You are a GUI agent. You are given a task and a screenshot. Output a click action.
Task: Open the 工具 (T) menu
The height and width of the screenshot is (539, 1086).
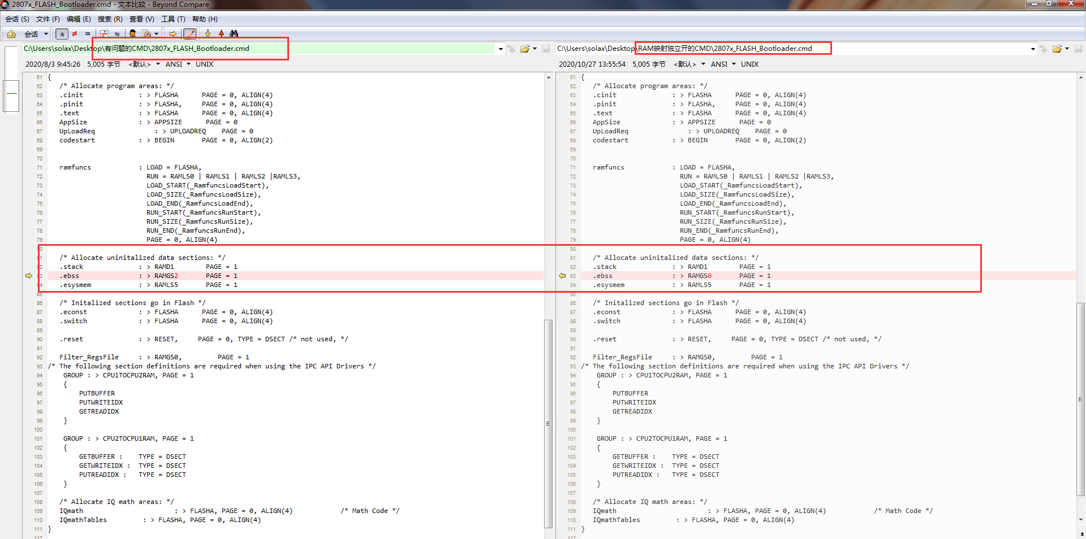pos(173,19)
